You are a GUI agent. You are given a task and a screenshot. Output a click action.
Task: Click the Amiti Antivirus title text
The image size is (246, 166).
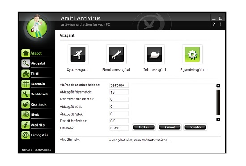(81, 18)
